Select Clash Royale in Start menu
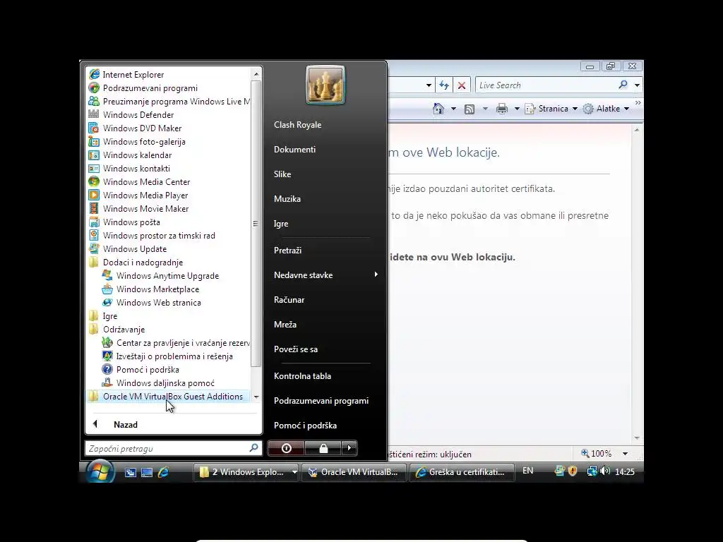This screenshot has height=542, width=723. pos(297,125)
